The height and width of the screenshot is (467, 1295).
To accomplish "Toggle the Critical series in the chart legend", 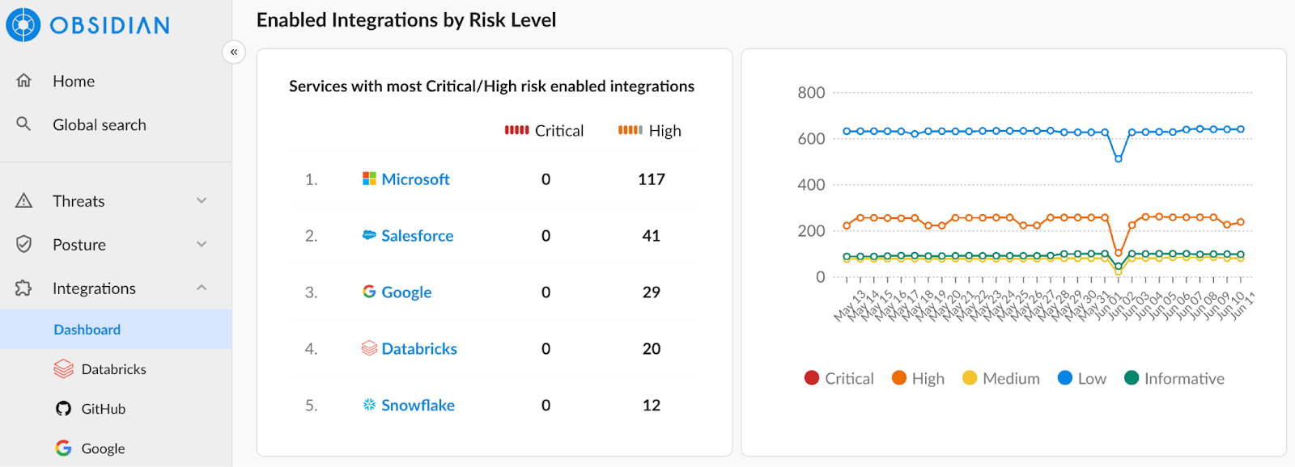I will (x=839, y=378).
